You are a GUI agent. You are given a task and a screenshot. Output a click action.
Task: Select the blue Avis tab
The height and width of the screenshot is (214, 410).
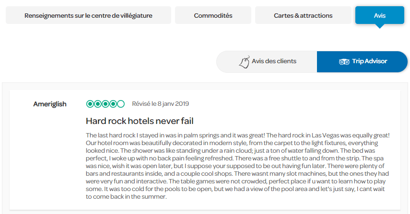(x=379, y=15)
